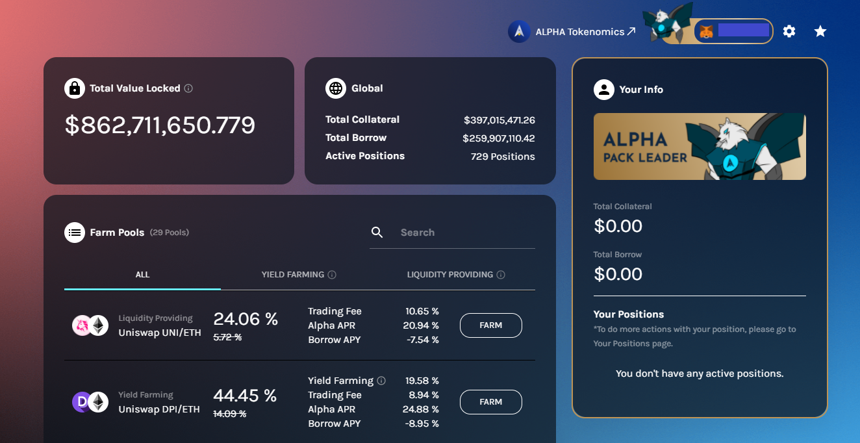860x443 pixels.
Task: Click the 29 Pools count label
Action: 170,233
